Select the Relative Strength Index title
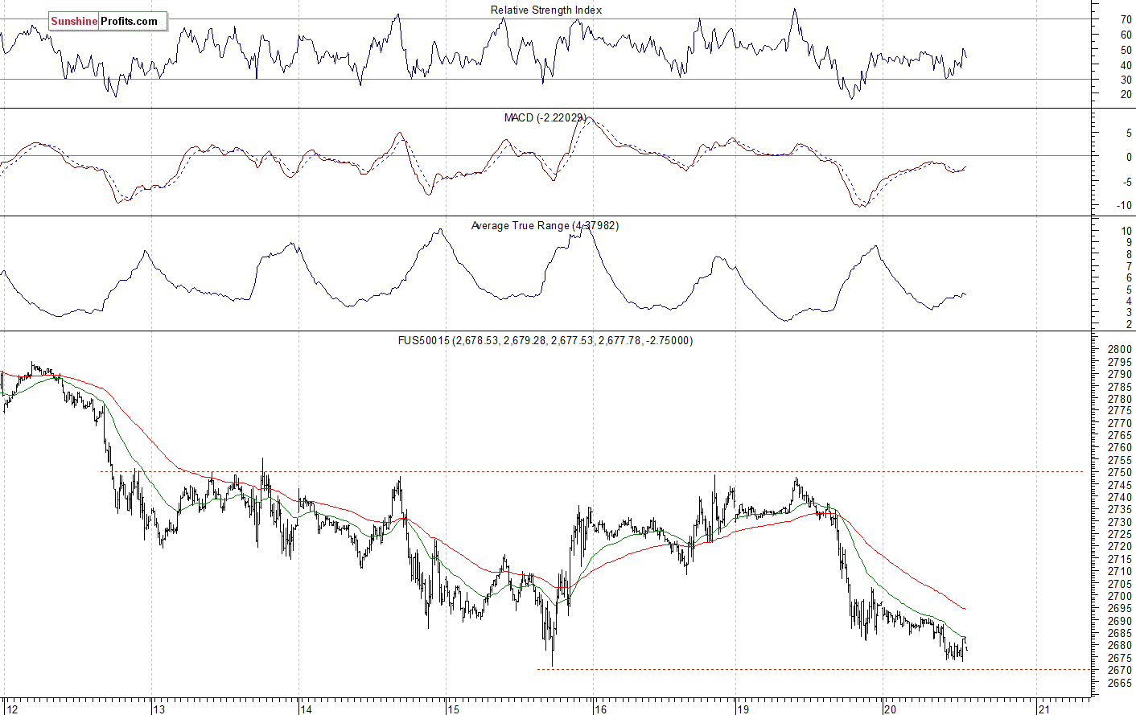This screenshot has height=715, width=1136. coord(546,10)
